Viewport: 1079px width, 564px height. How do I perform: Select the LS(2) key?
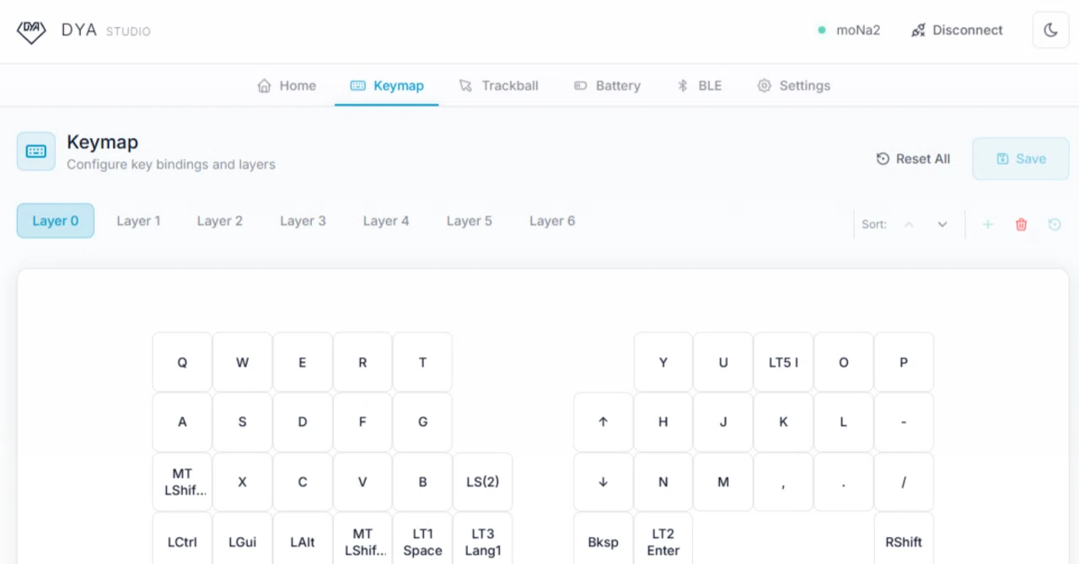coord(482,482)
